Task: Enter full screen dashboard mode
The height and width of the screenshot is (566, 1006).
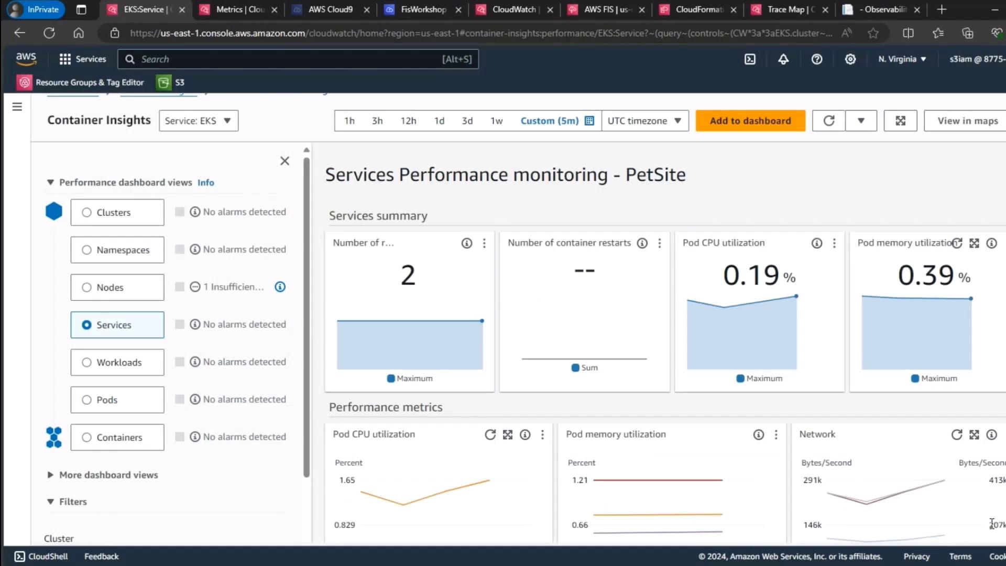Action: pos(901,121)
